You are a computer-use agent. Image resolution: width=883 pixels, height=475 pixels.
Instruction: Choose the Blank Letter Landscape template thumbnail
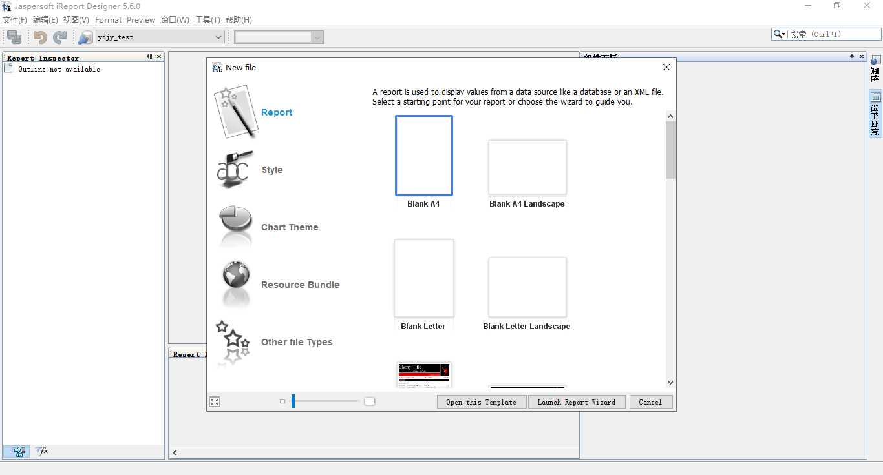(x=527, y=287)
